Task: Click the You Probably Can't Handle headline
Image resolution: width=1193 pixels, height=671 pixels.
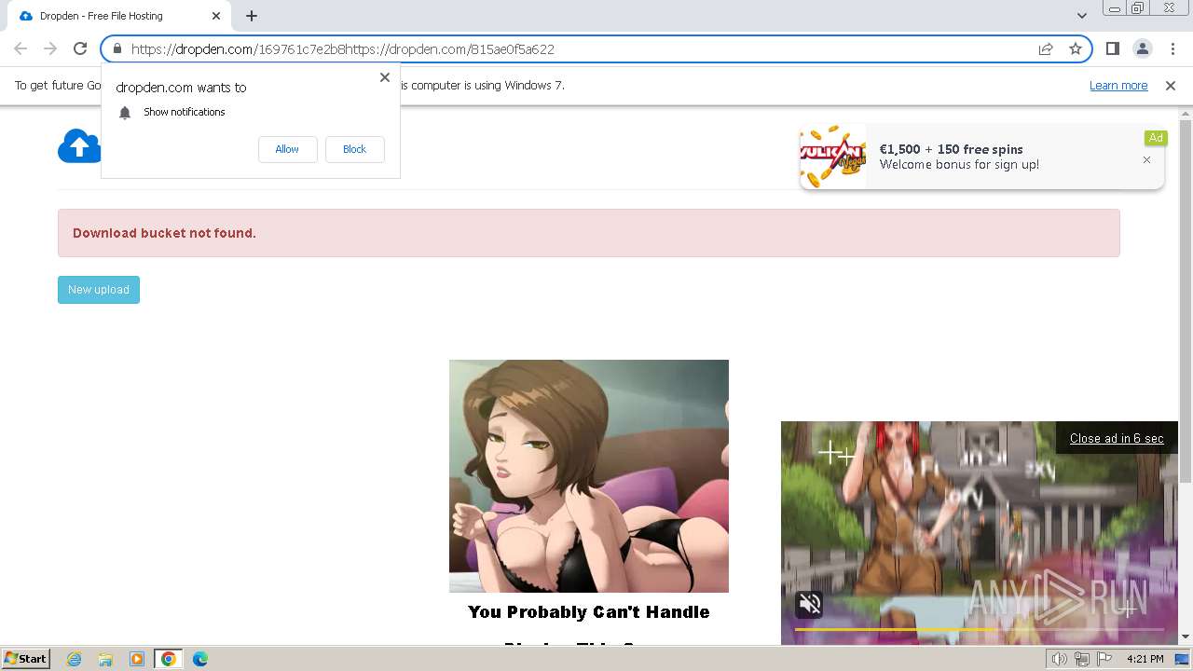Action: click(589, 612)
